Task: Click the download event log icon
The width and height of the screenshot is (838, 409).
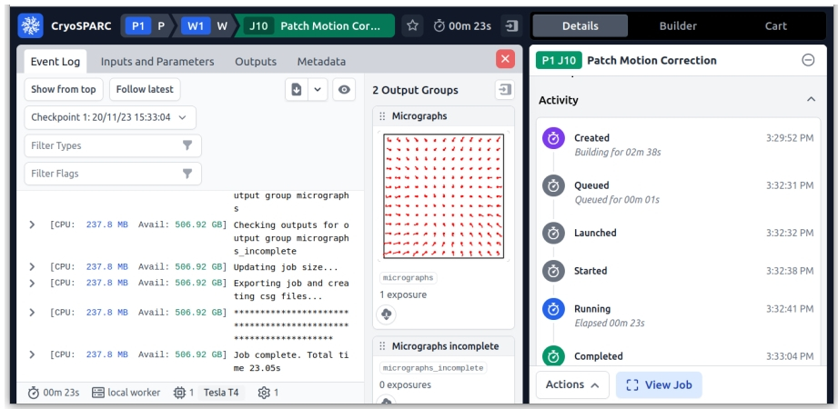Action: coord(296,89)
